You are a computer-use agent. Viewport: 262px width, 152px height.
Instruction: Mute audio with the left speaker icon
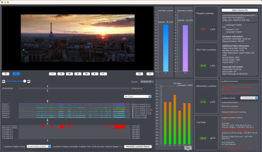click(x=4, y=81)
